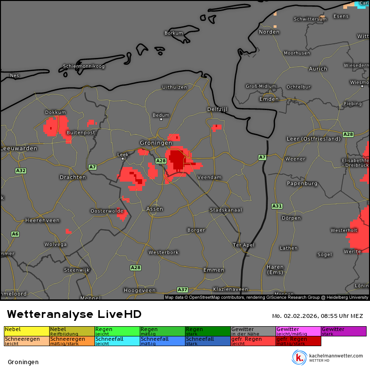Image resolution: width=370 pixels, height=370 pixels.
Task: Click the Wetteranalyse LiveHD title
Action: (x=74, y=314)
